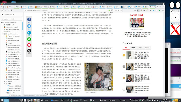Open the Firefox hamburger menu

[x=163, y=10]
